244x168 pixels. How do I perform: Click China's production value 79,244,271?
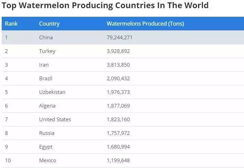[x=120, y=38]
